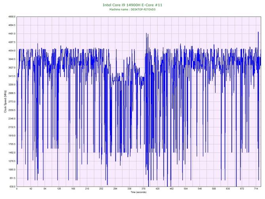Pick the 126 seconds x-axis label

[x=59, y=189]
